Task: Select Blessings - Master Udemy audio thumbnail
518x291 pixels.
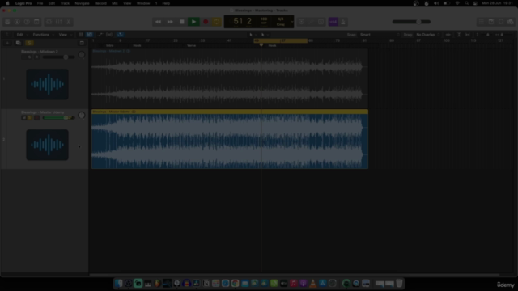Action: 48,145
